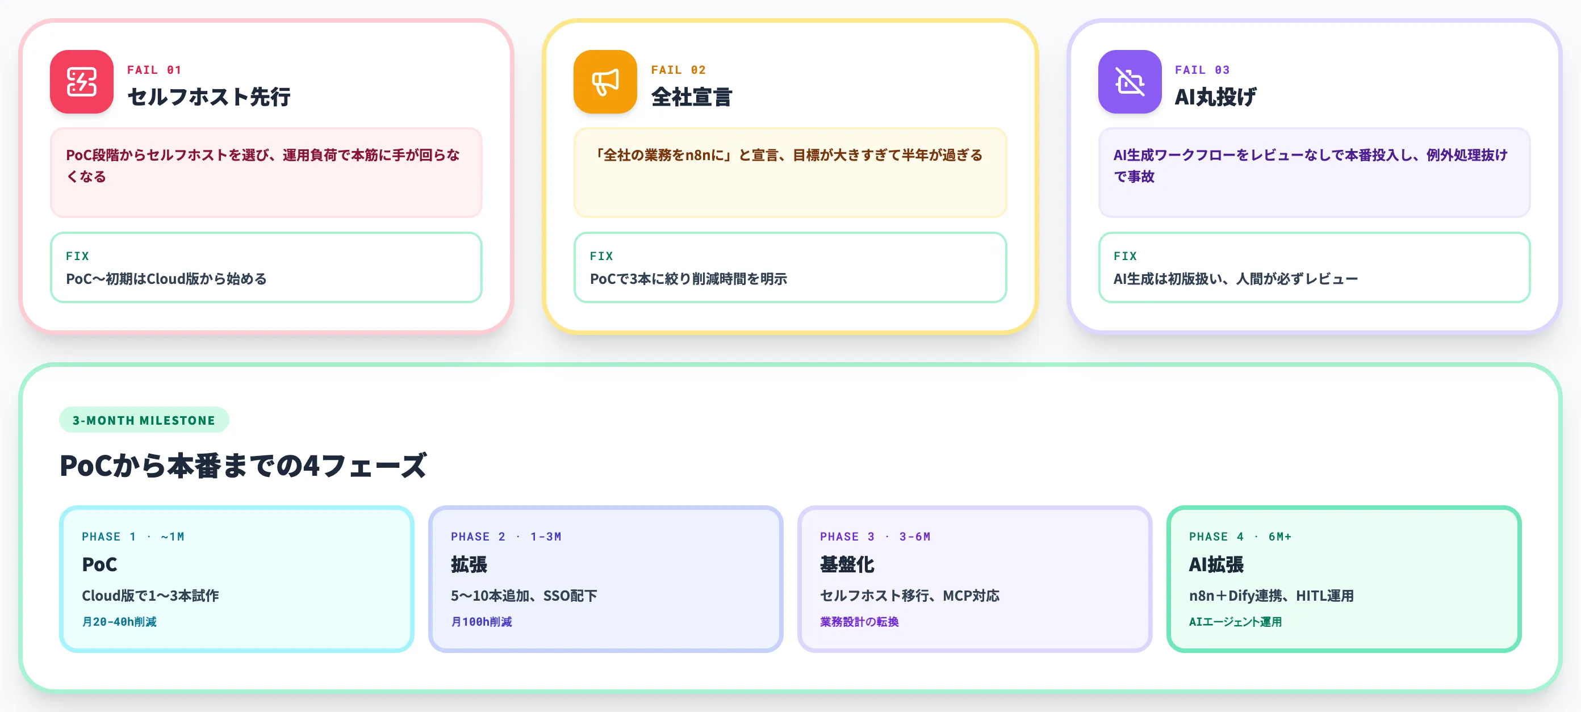
Task: Click the 'PHASE 4 · 6M+' label
Action: (1240, 537)
